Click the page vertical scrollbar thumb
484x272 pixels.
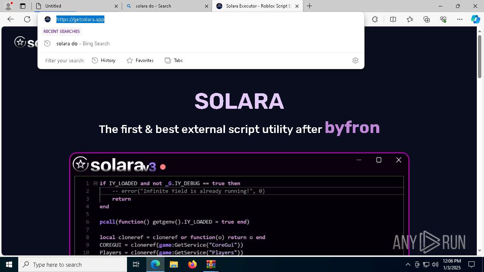point(479,56)
